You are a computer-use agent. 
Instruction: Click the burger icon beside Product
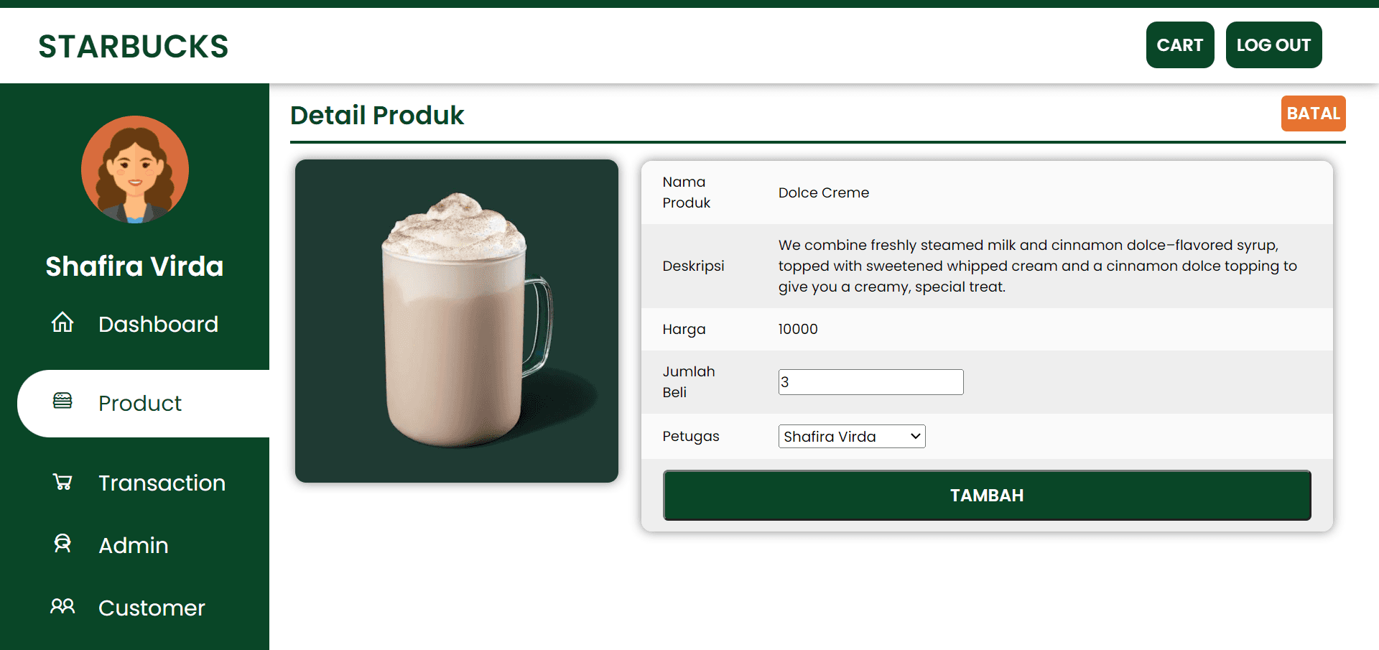click(x=62, y=401)
